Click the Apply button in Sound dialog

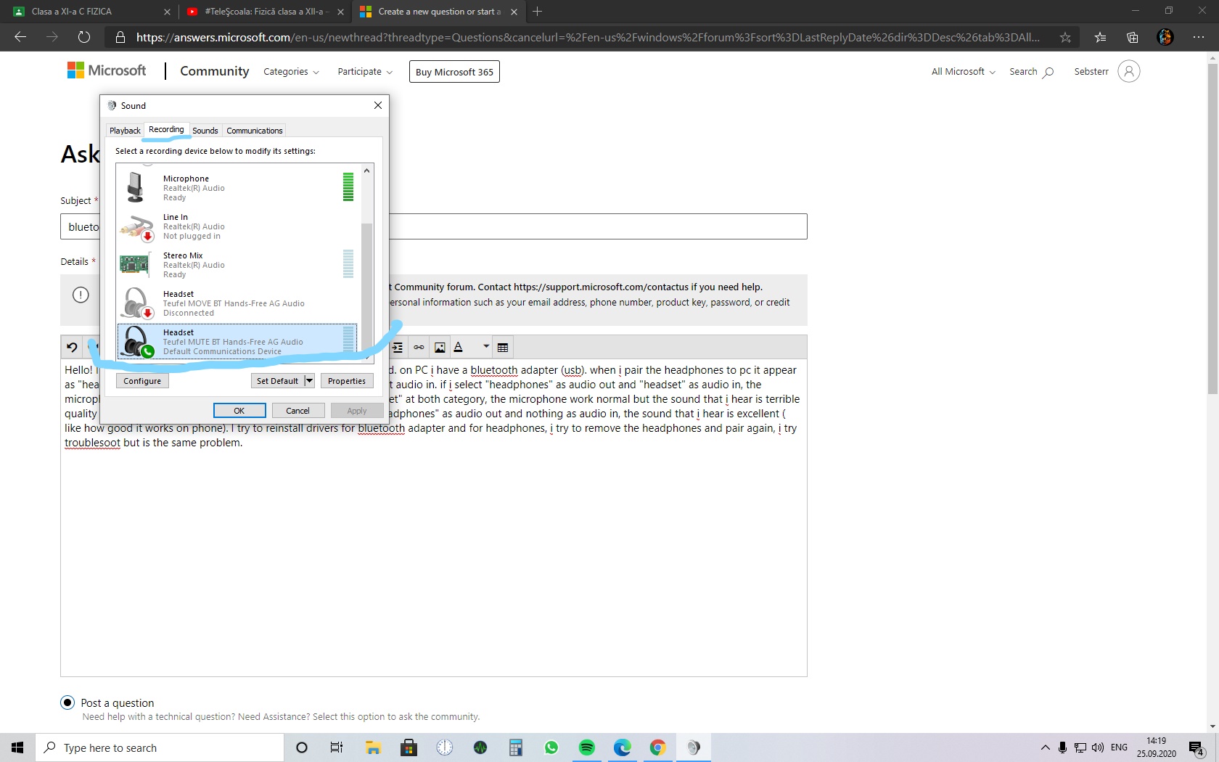click(357, 411)
